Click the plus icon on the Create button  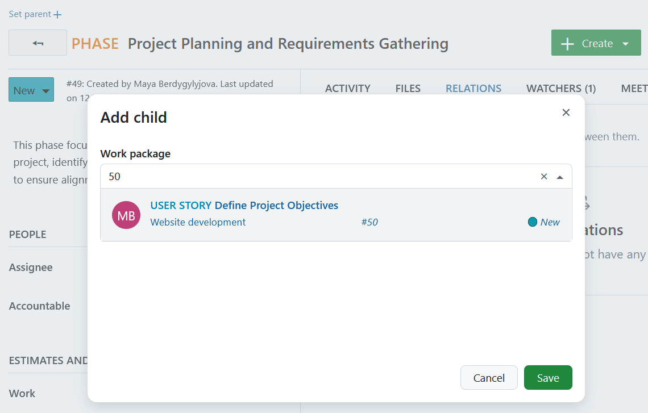(567, 43)
